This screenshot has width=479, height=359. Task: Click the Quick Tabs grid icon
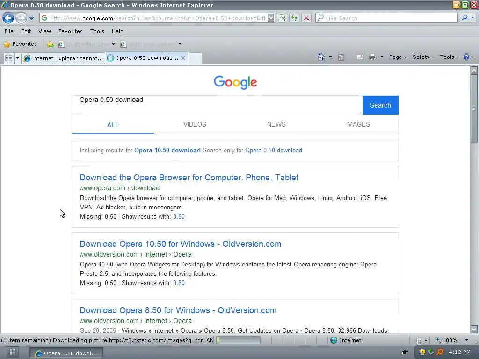[x=8, y=58]
